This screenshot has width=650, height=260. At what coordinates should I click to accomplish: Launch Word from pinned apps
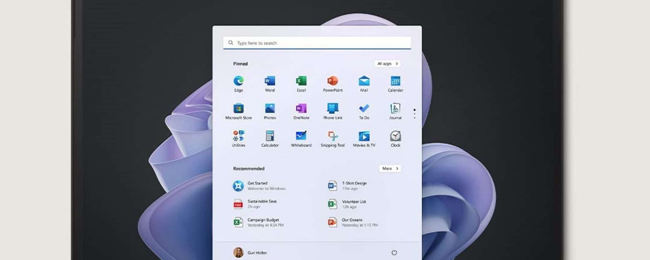pos(270,84)
